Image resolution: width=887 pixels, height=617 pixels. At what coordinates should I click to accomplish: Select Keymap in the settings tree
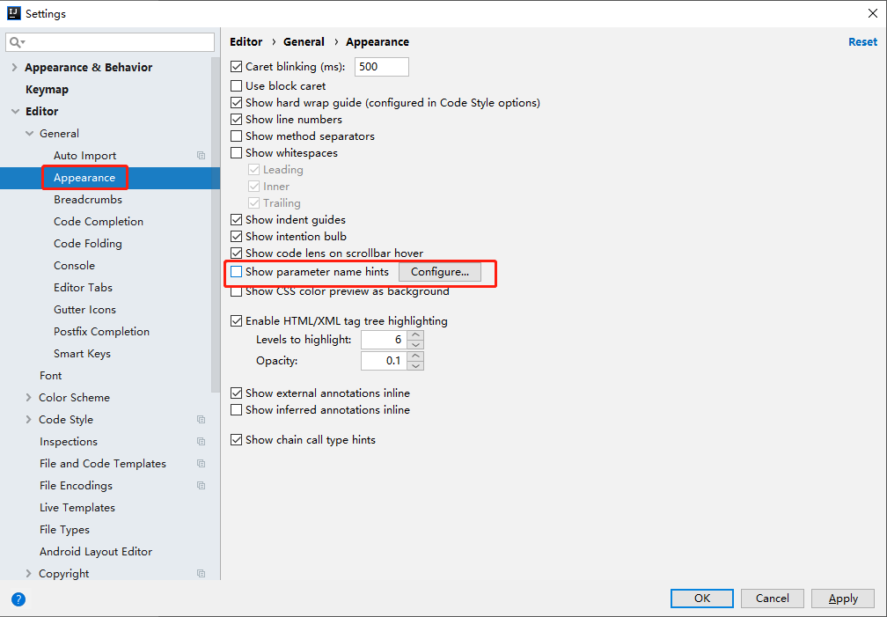click(x=47, y=90)
